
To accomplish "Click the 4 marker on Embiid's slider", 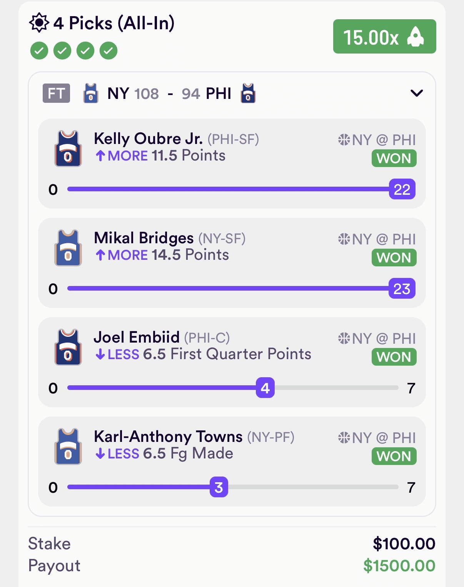I will [265, 388].
